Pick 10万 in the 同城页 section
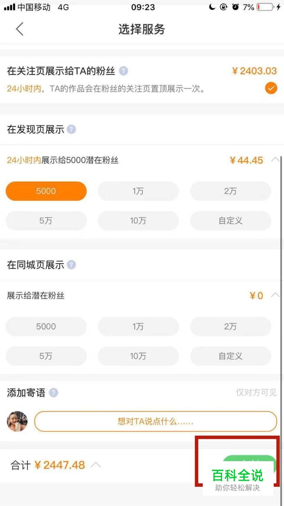 click(x=138, y=356)
